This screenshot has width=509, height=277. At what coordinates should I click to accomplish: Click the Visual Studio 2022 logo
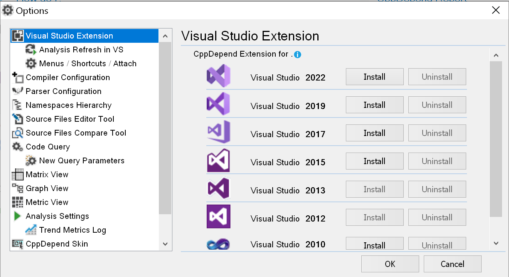tap(218, 76)
